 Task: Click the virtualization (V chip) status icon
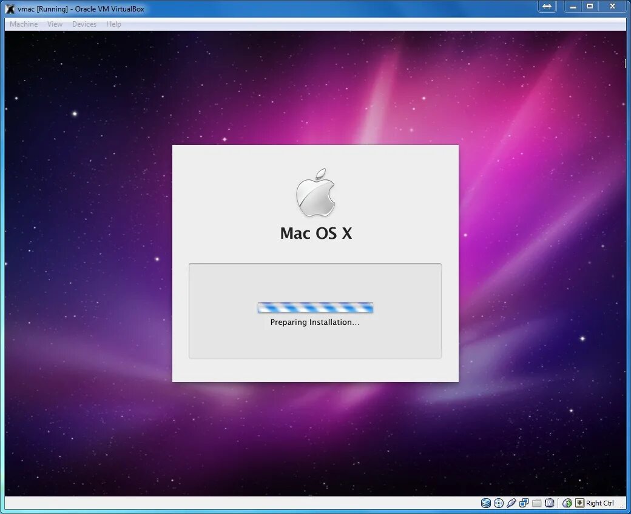[549, 502]
